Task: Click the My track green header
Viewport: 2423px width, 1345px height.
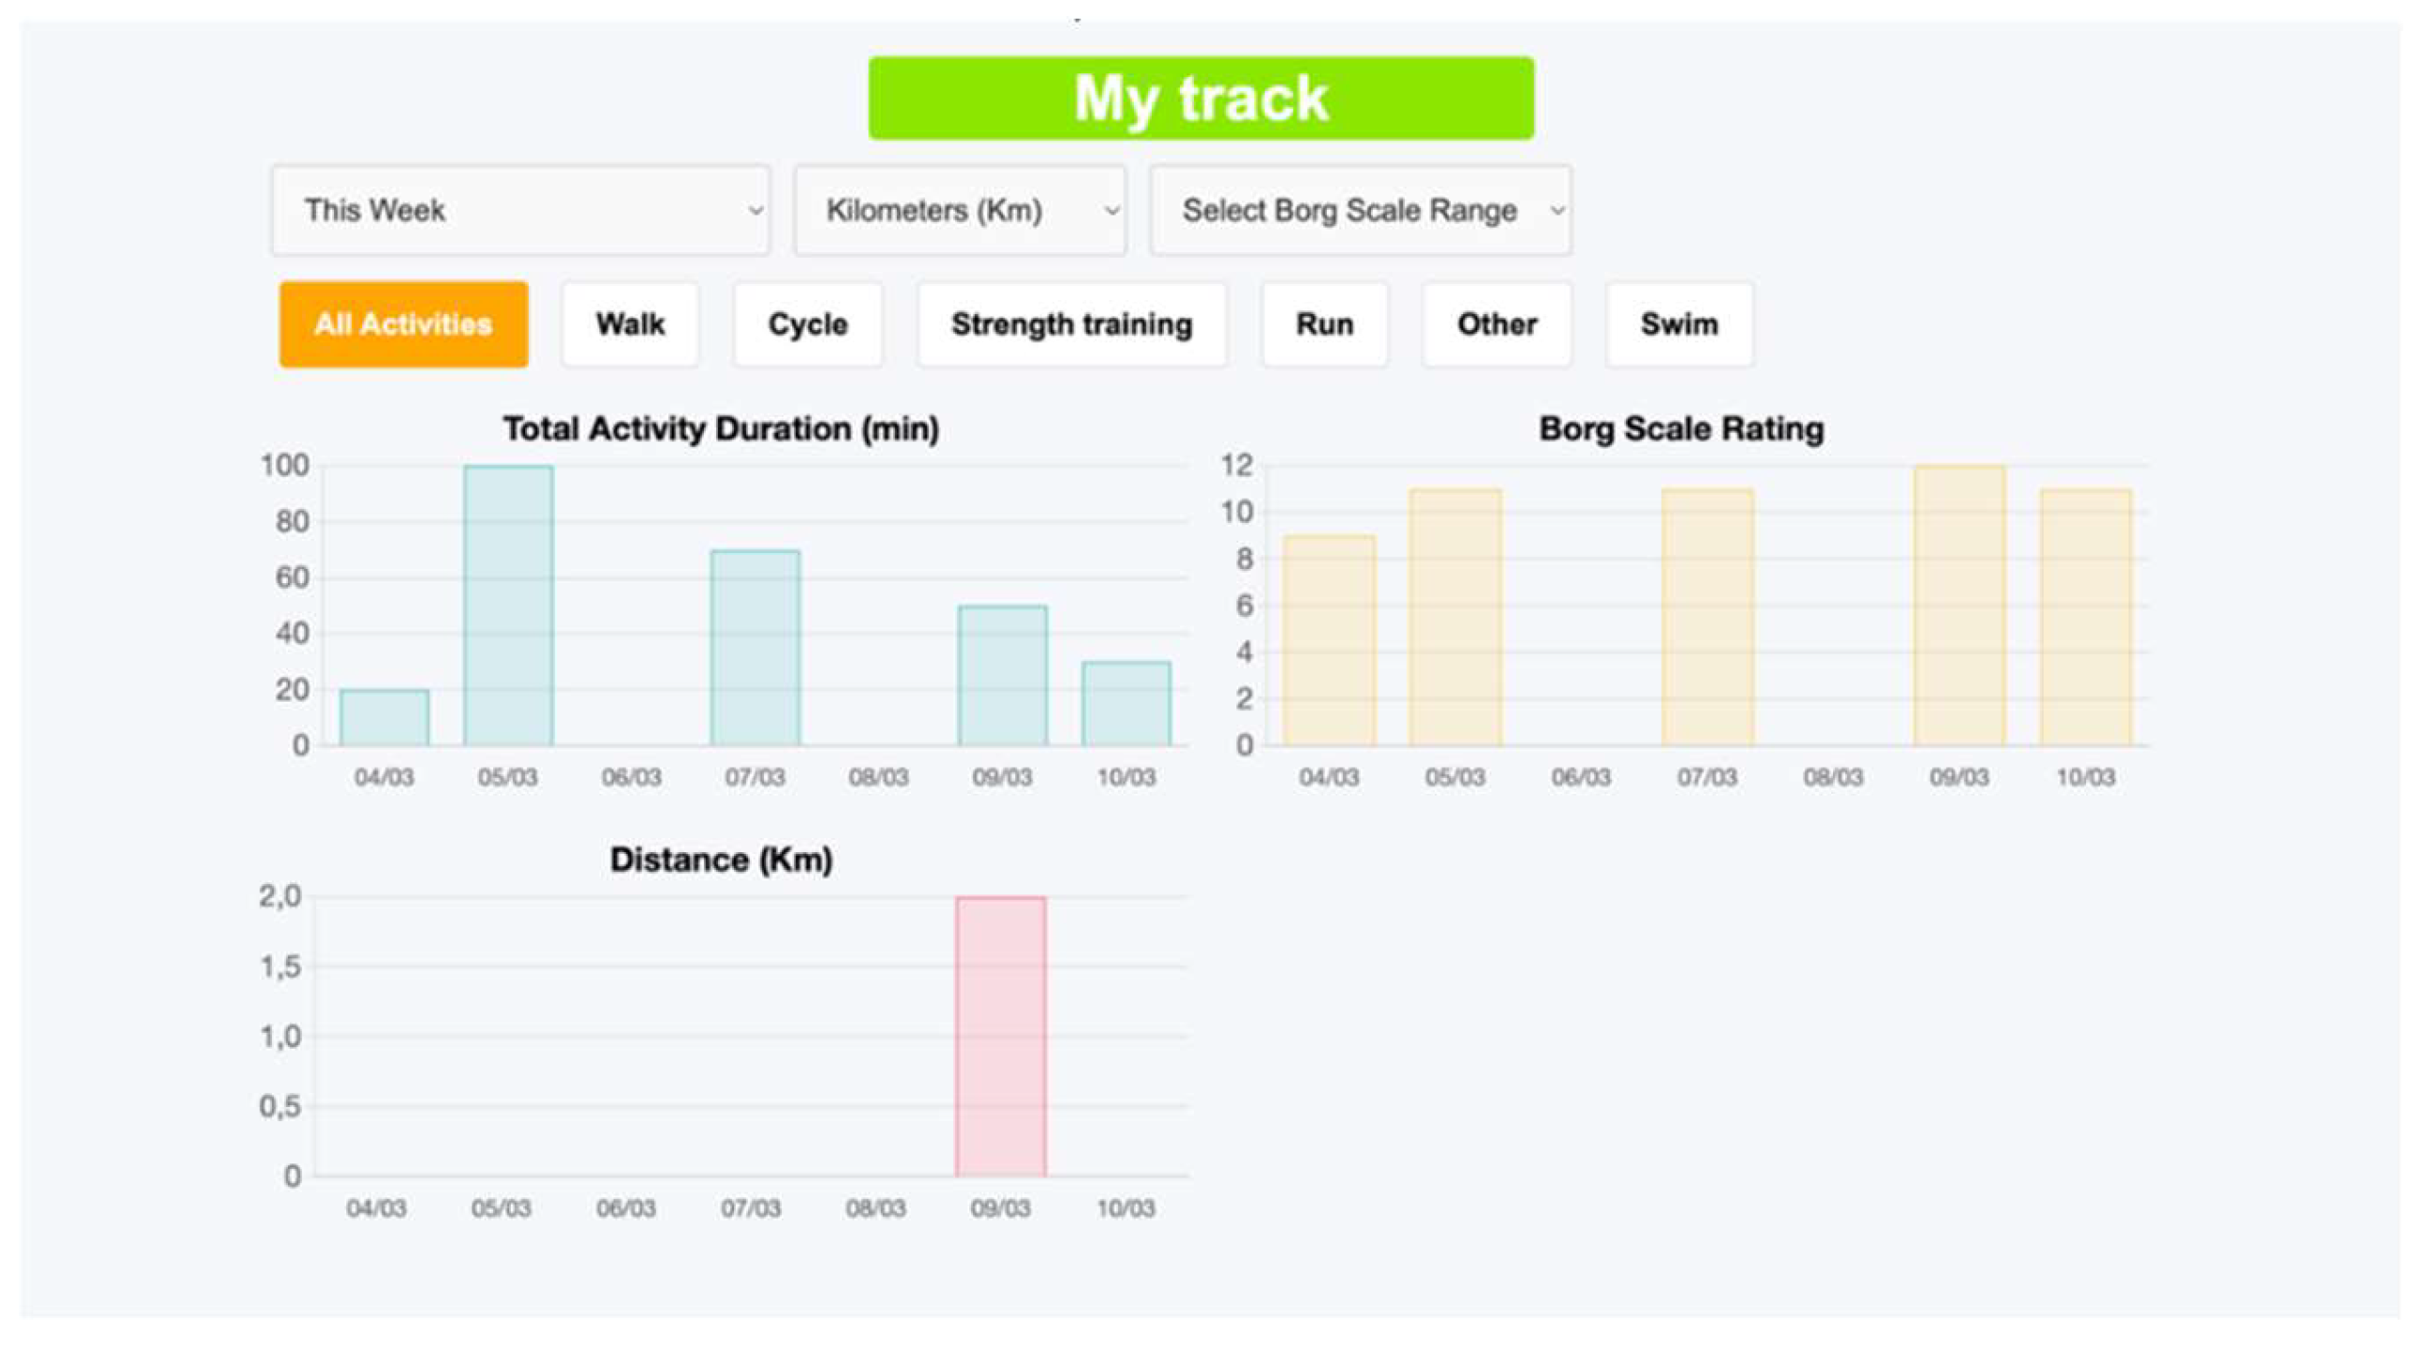Action: pos(1201,99)
